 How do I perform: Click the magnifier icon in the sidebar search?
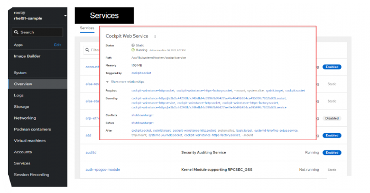click(16, 32)
